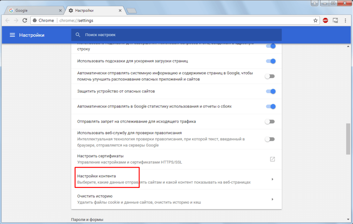Click text Удалить файлы cookie и данные сайтов

pyautogui.click(x=114, y=202)
